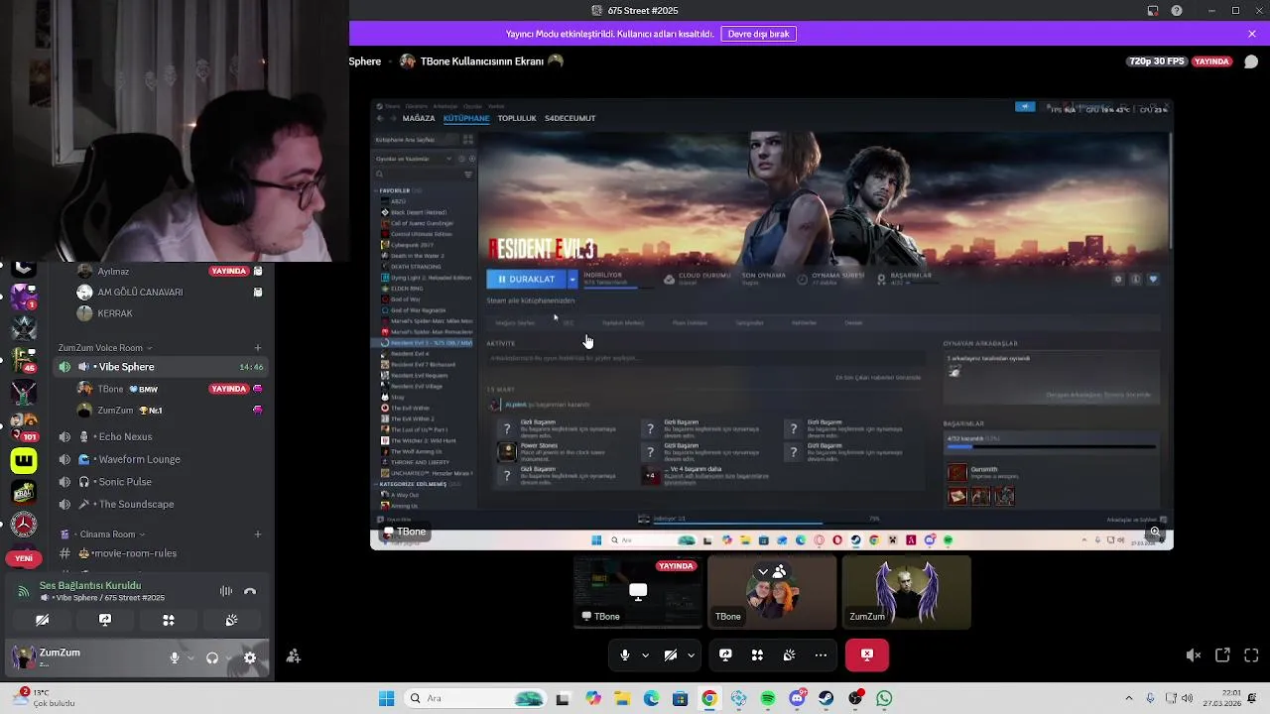Click 'Devre dışı bırak' button
1270x714 pixels.
759,34
